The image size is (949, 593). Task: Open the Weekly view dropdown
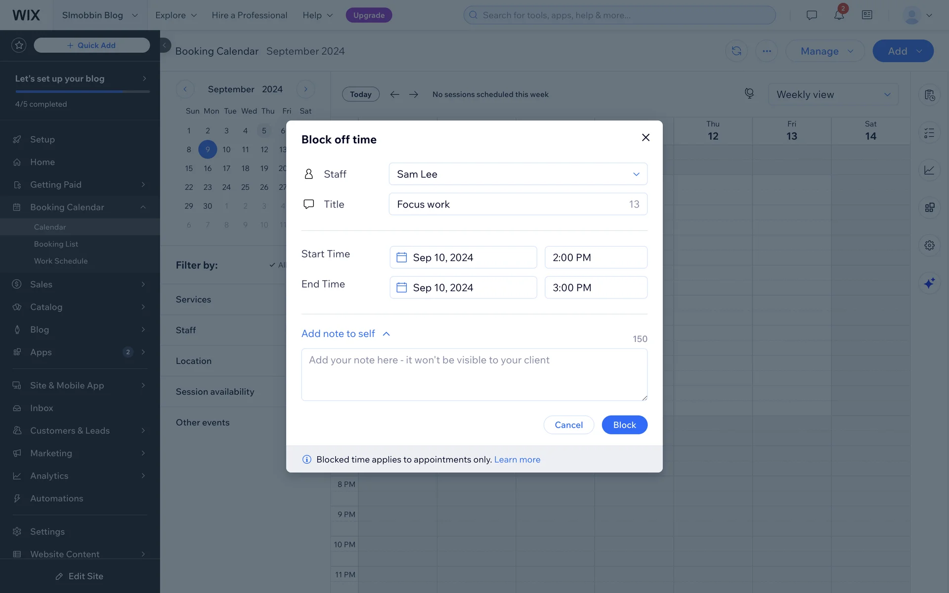(833, 94)
